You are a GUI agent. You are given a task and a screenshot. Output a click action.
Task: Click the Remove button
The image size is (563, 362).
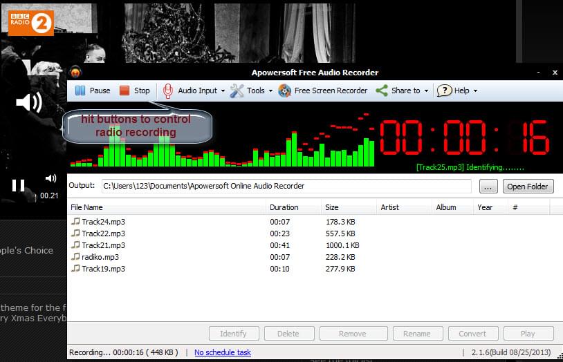point(353,333)
